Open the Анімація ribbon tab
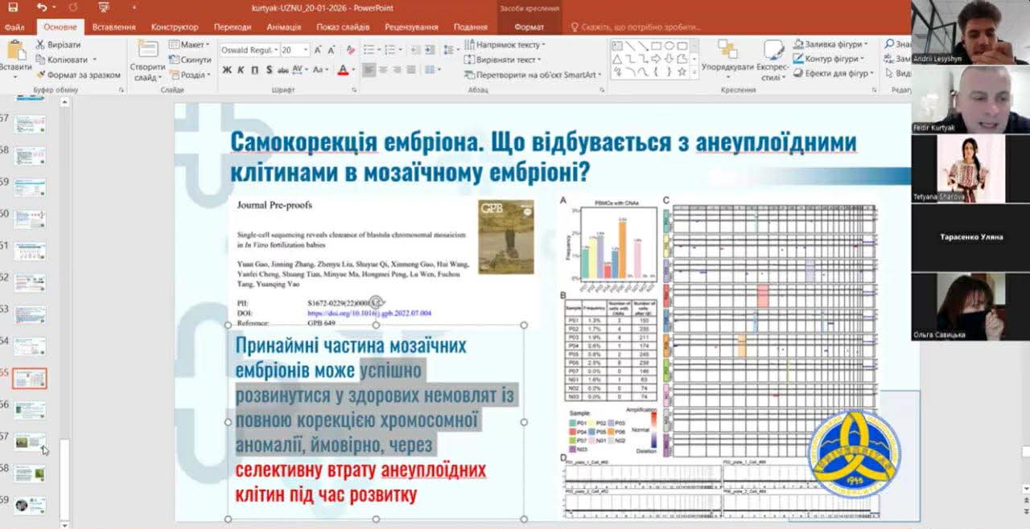The height and width of the screenshot is (529, 1030). 283,27
